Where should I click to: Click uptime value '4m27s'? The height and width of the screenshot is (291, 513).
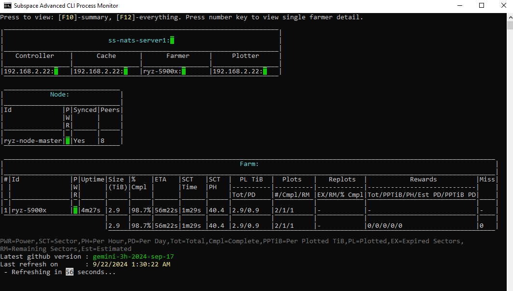pos(91,210)
